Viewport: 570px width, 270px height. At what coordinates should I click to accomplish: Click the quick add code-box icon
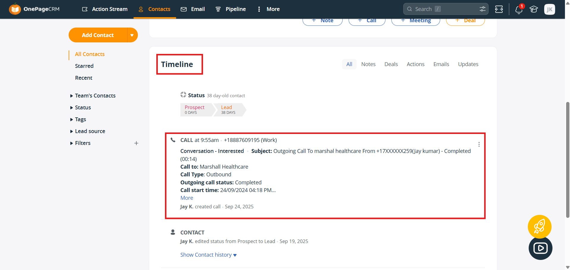coord(499,9)
